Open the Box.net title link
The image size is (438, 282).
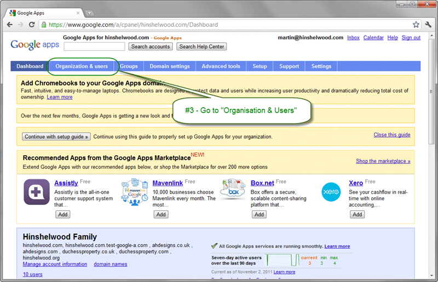pyautogui.click(x=262, y=183)
